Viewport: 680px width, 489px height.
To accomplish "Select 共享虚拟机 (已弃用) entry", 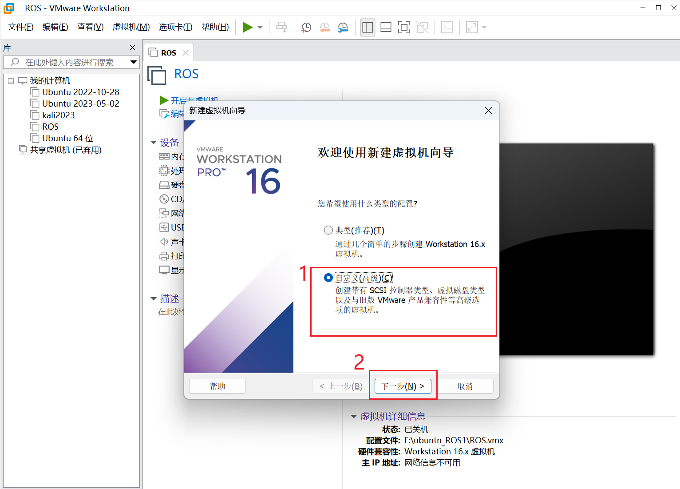I will tap(65, 150).
